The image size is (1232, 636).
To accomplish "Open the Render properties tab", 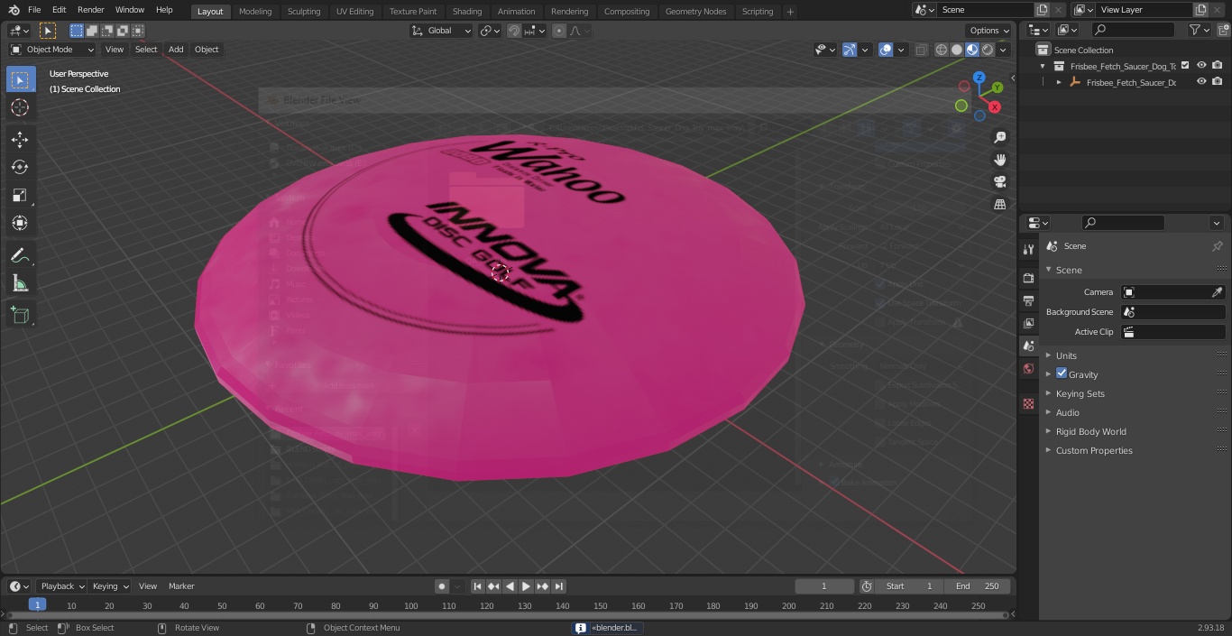I will click(1028, 278).
